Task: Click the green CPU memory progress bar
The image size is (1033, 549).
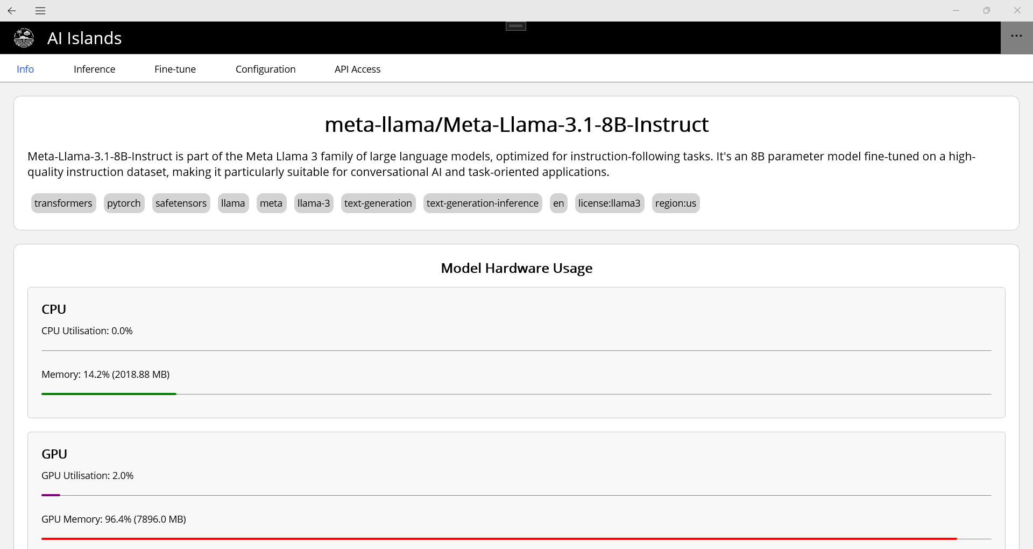Action: (109, 394)
